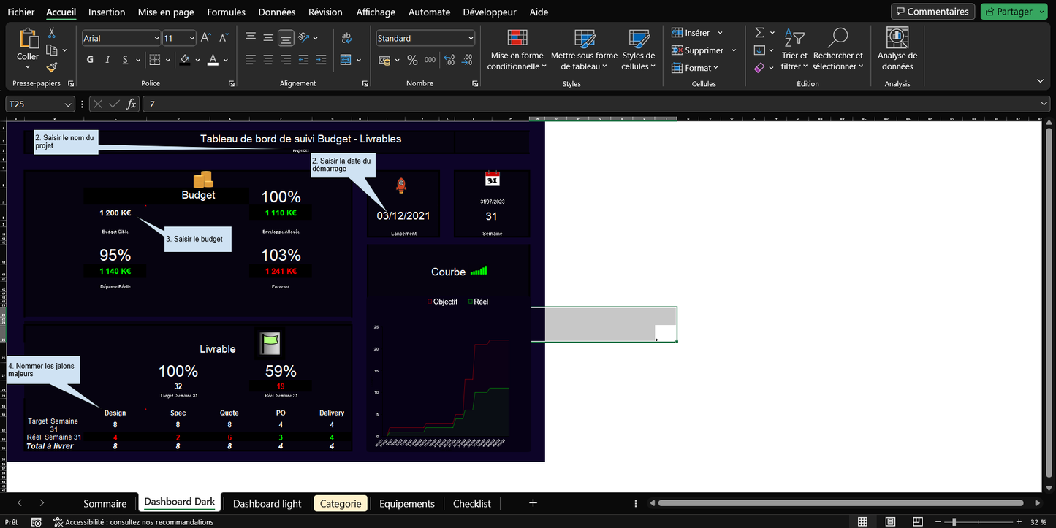
Task: Expand the Name Box dropdown arrow
Action: [69, 104]
